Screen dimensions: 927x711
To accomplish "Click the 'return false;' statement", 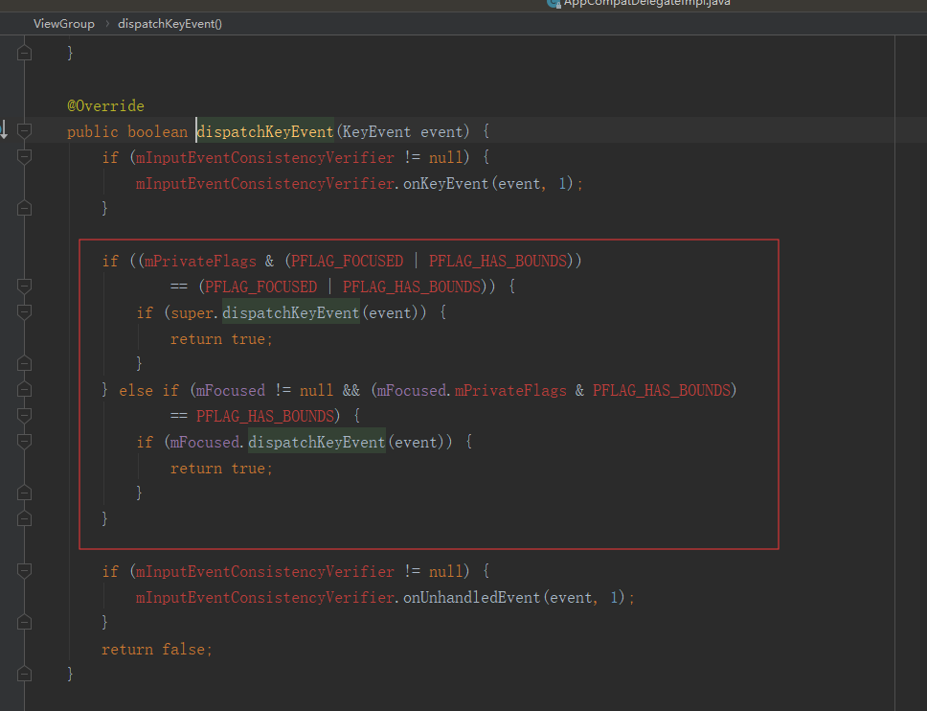I will (x=157, y=650).
